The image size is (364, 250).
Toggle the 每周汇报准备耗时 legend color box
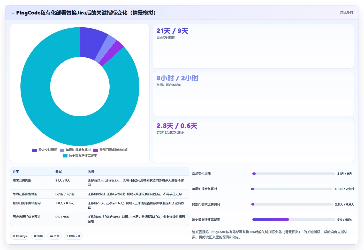(62, 150)
